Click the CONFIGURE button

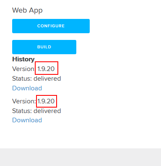pos(51,26)
